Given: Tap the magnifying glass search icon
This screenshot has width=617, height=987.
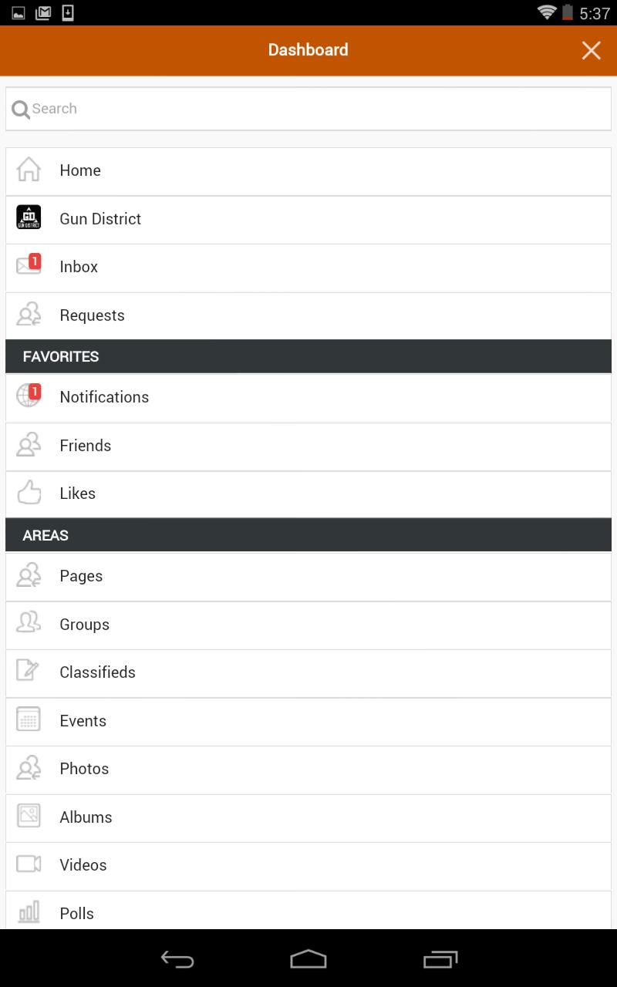Looking at the screenshot, I should pyautogui.click(x=21, y=109).
